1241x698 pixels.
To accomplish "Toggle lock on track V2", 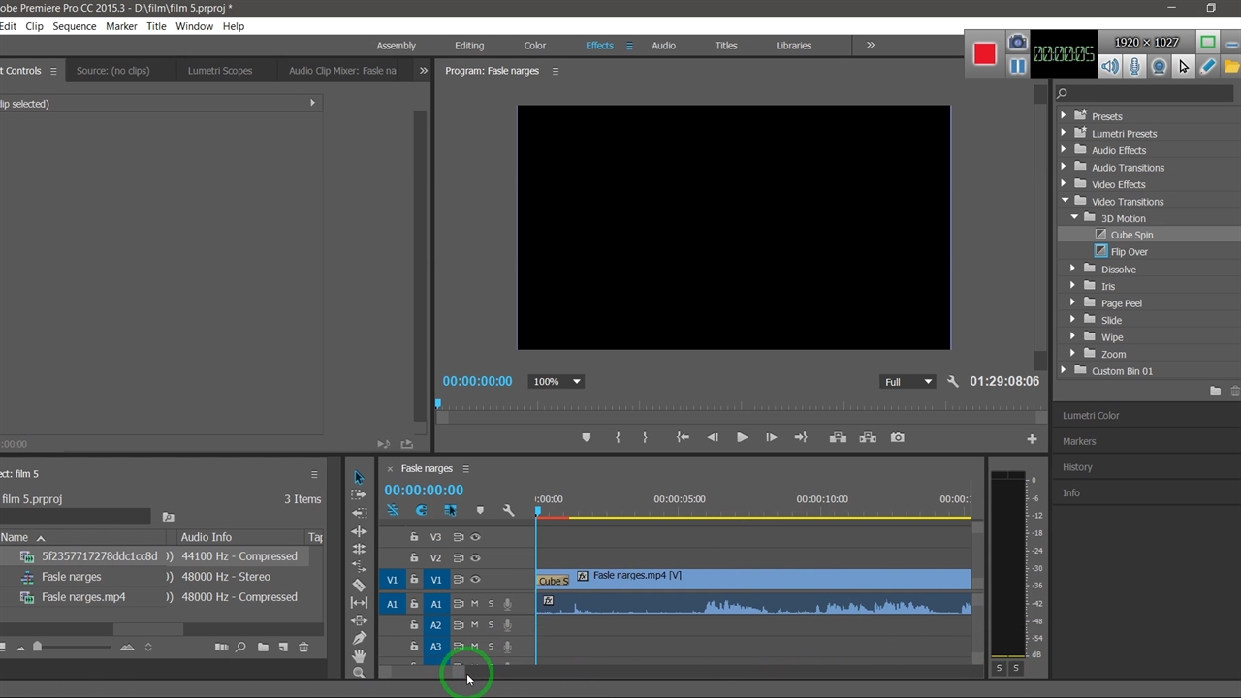I will 414,558.
